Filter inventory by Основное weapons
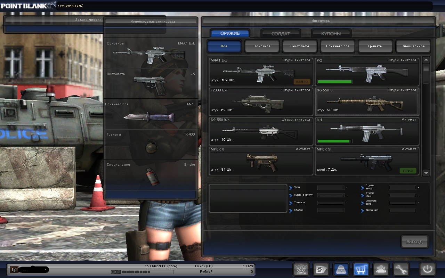The height and width of the screenshot is (278, 445). 262,46
